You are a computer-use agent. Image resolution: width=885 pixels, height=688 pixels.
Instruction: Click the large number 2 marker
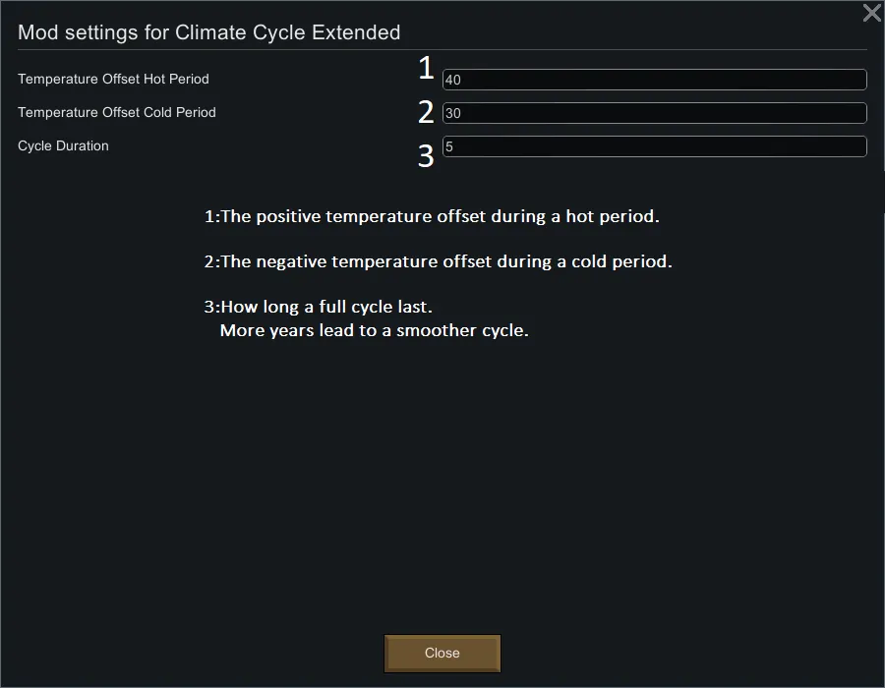[426, 112]
